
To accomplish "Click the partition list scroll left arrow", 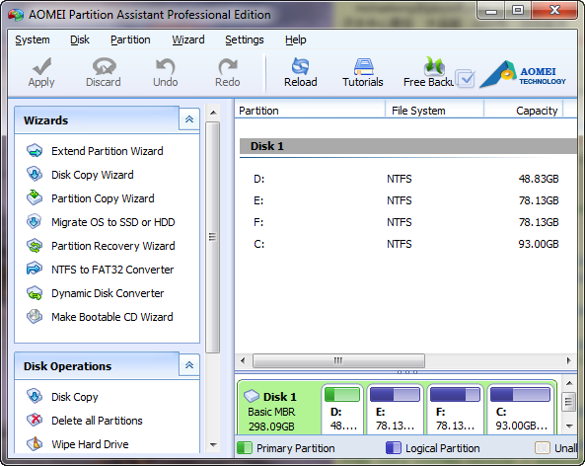I will pos(243,360).
